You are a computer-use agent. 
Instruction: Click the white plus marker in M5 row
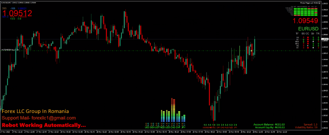click(308, 45)
